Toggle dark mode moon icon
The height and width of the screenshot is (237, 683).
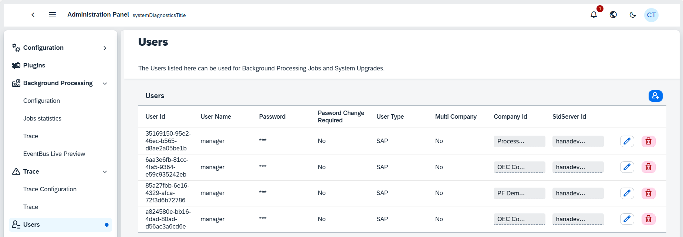[633, 15]
